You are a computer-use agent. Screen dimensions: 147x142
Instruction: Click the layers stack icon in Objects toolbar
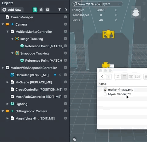pos(41,10)
